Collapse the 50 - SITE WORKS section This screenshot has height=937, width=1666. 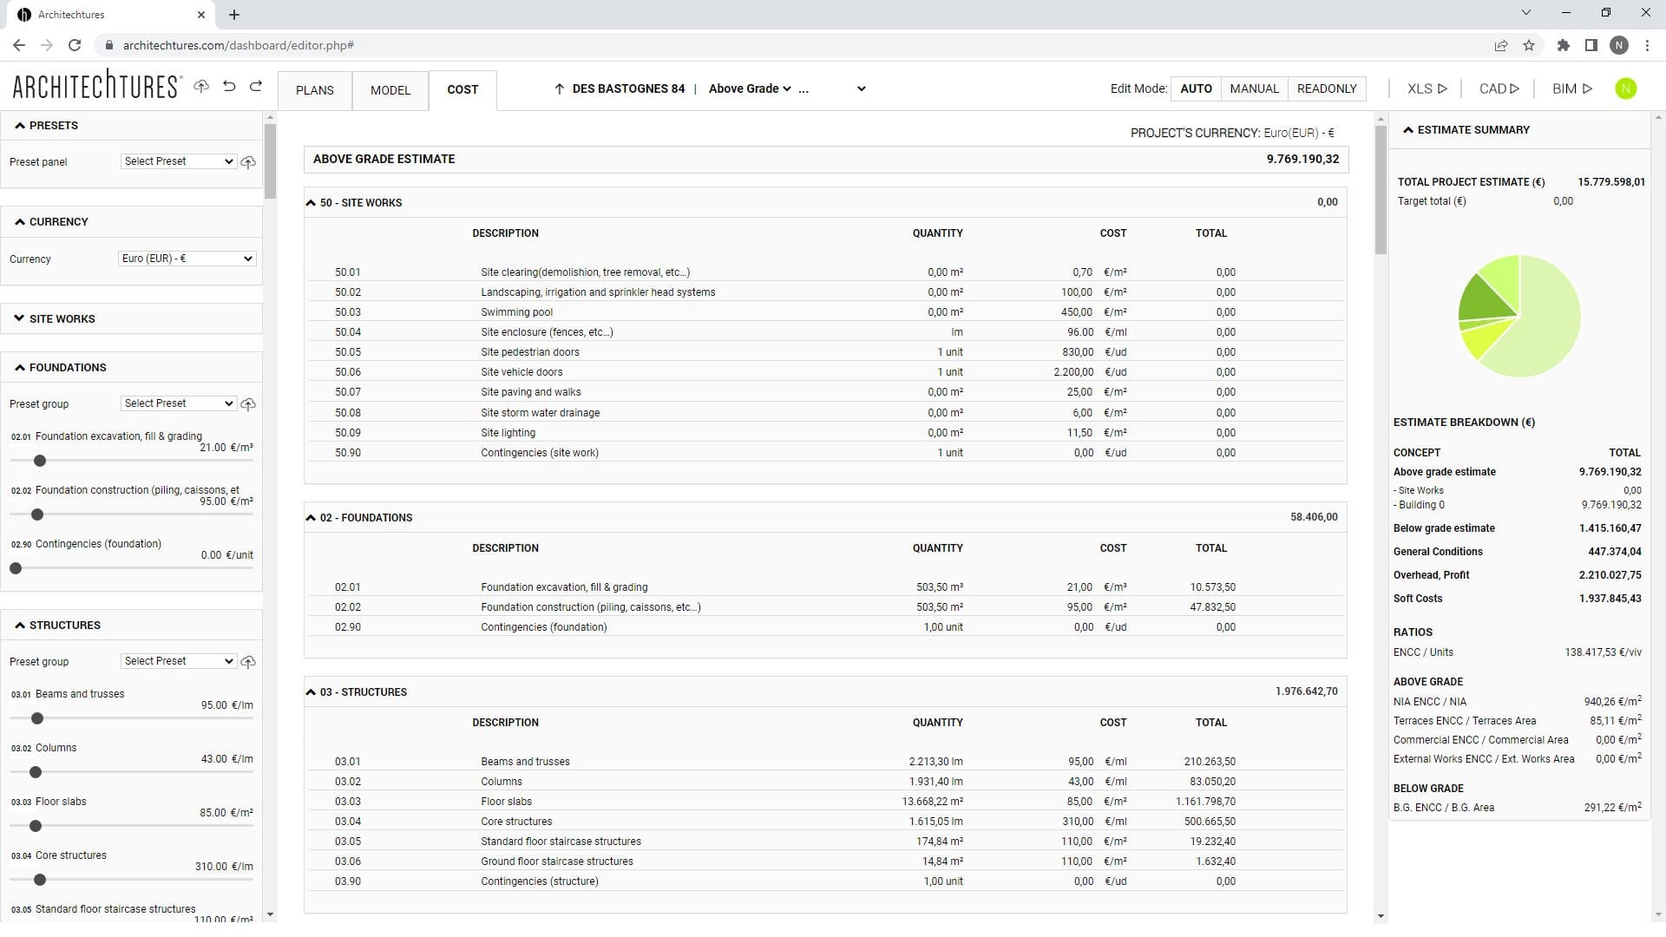(312, 202)
